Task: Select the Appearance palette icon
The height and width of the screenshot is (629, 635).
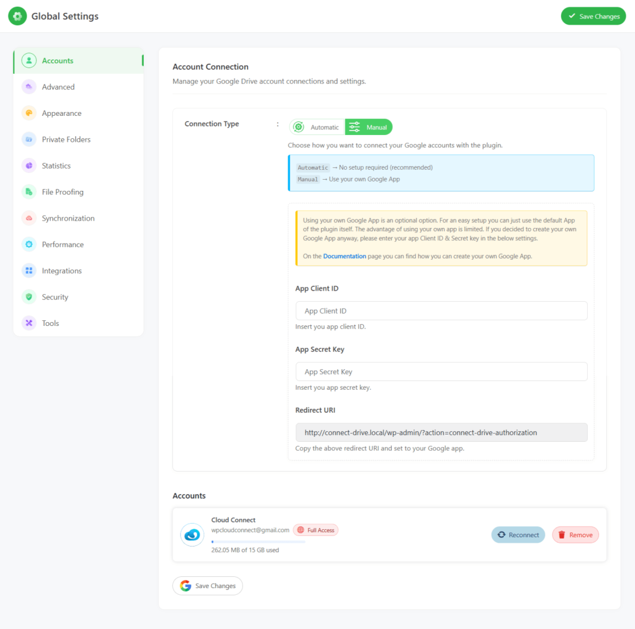Action: 29,113
